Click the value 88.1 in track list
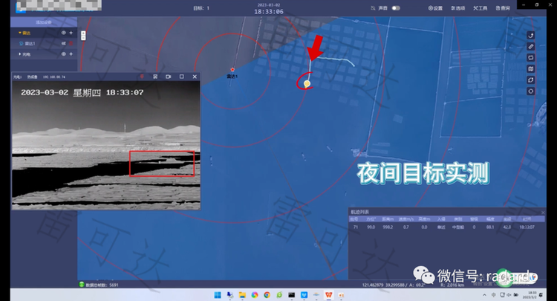This screenshot has width=557, height=301. 490,227
